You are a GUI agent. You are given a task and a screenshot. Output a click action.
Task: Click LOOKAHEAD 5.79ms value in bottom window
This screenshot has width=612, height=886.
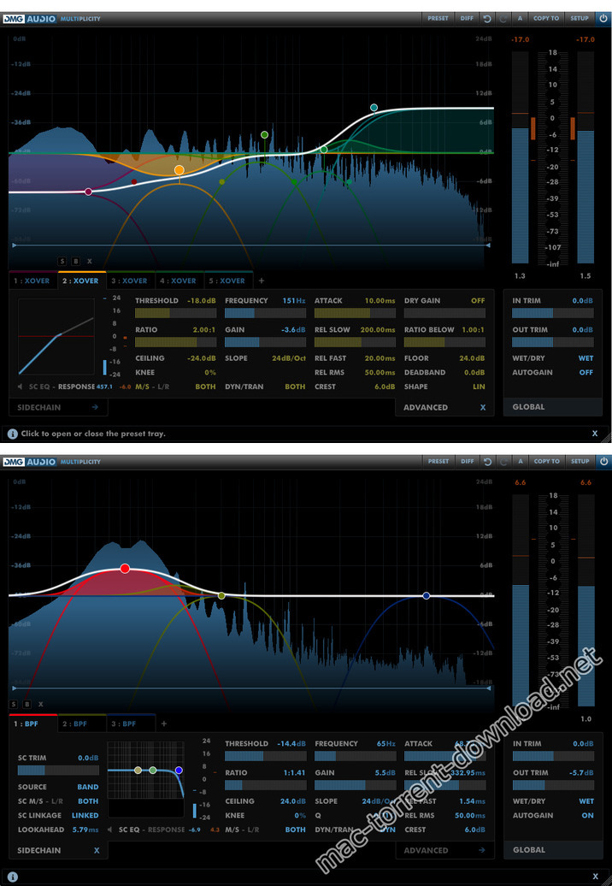(x=85, y=830)
